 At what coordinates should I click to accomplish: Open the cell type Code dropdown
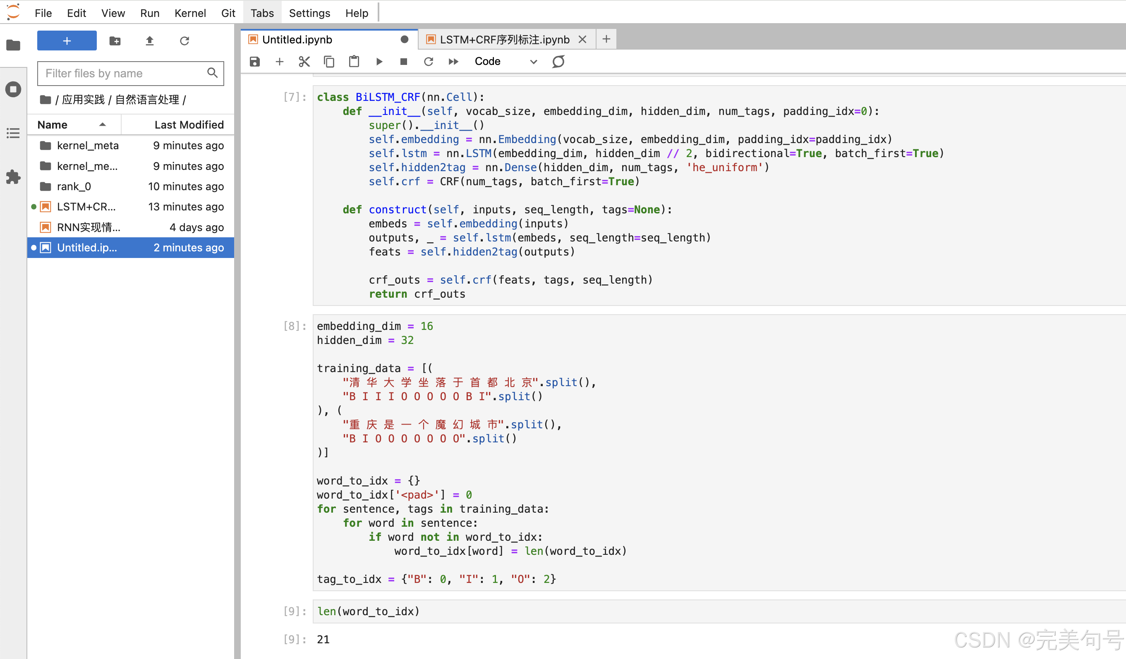click(505, 62)
